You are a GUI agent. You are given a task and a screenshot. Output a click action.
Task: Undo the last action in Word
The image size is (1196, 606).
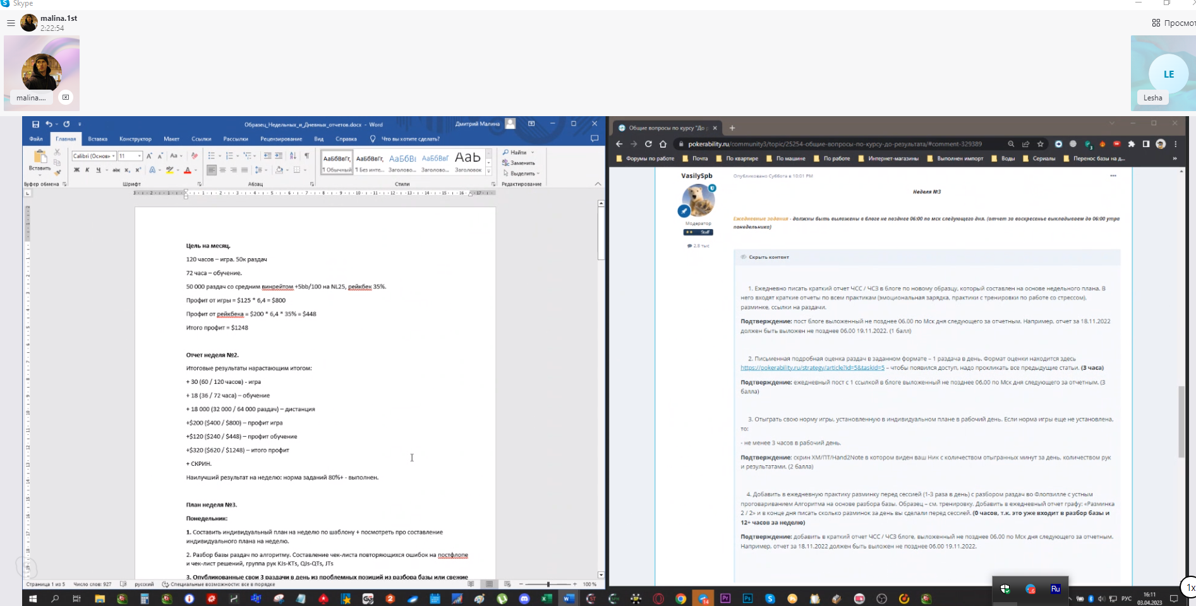(49, 124)
